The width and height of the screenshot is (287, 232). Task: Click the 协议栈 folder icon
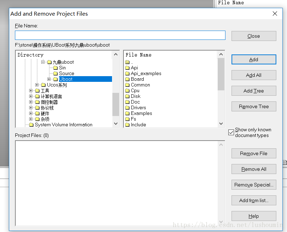tap(37, 108)
